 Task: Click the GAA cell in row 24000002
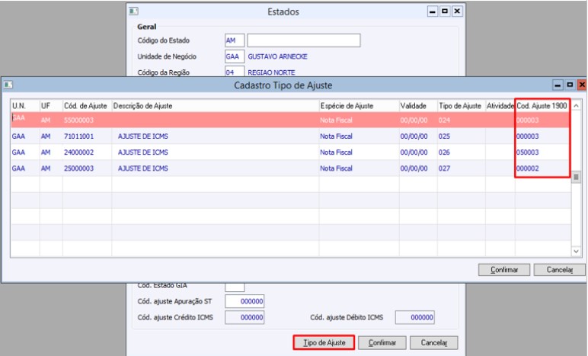click(x=18, y=152)
